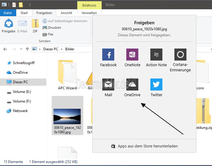Click the window pictures icon in title bar

point(4,5)
